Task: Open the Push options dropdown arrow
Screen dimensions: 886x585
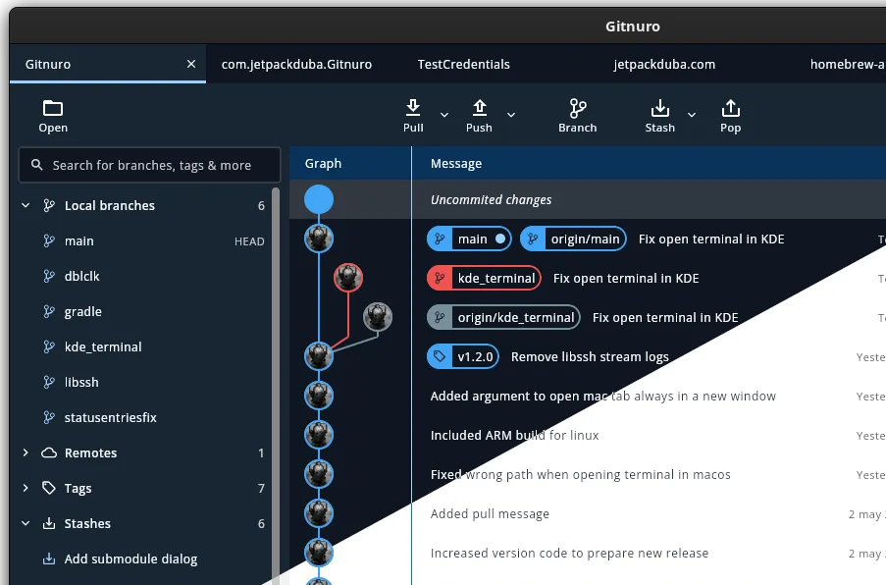Action: point(511,115)
